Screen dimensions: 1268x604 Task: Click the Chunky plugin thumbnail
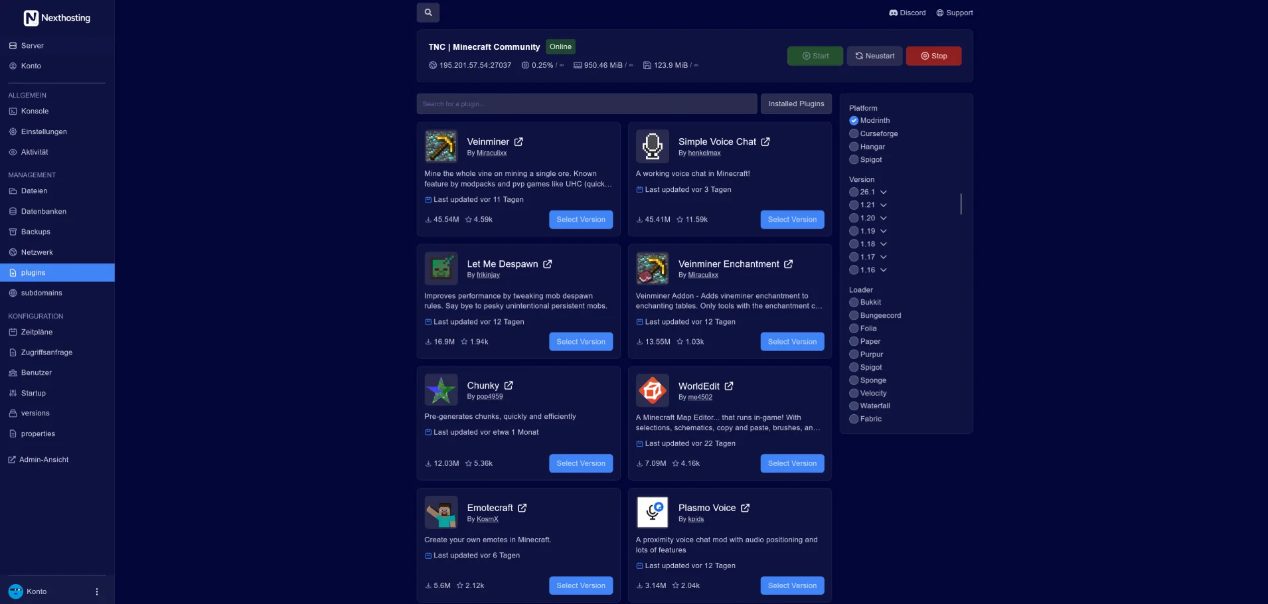point(441,390)
